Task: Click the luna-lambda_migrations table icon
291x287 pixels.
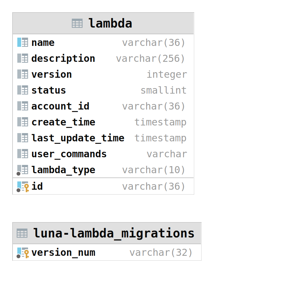Action: click(x=22, y=233)
